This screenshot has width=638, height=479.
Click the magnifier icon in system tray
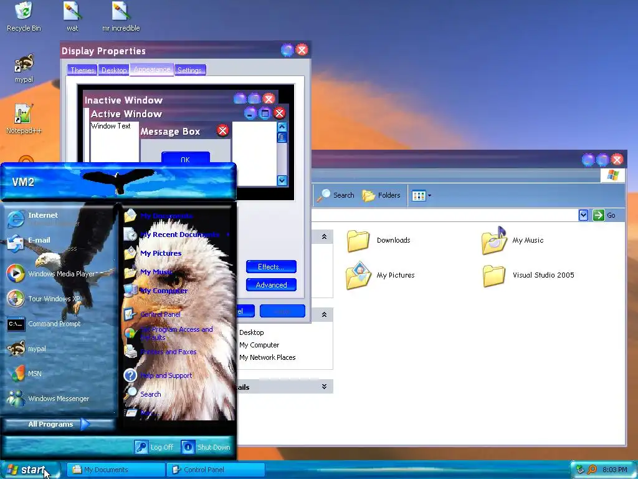(592, 470)
